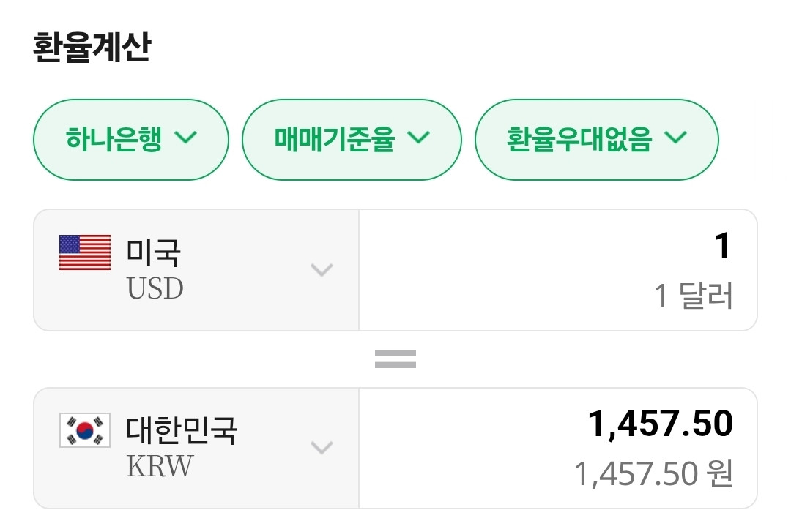Viewport: 791px width, 529px height.
Task: Click the "1,457.50 원" caption
Action: point(653,474)
